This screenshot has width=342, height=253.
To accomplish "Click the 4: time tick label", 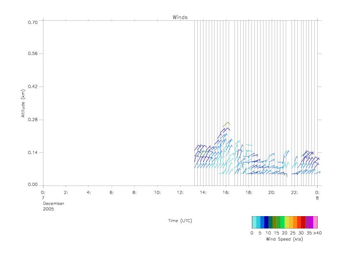I will [x=88, y=193].
